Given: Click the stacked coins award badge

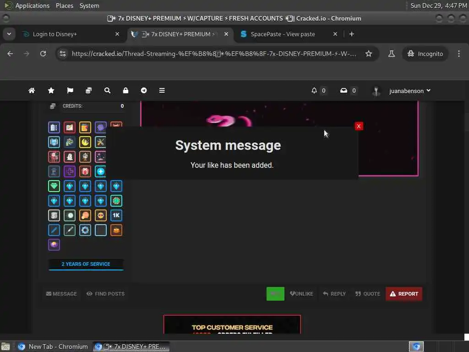Looking at the screenshot, I should pyautogui.click(x=54, y=215).
